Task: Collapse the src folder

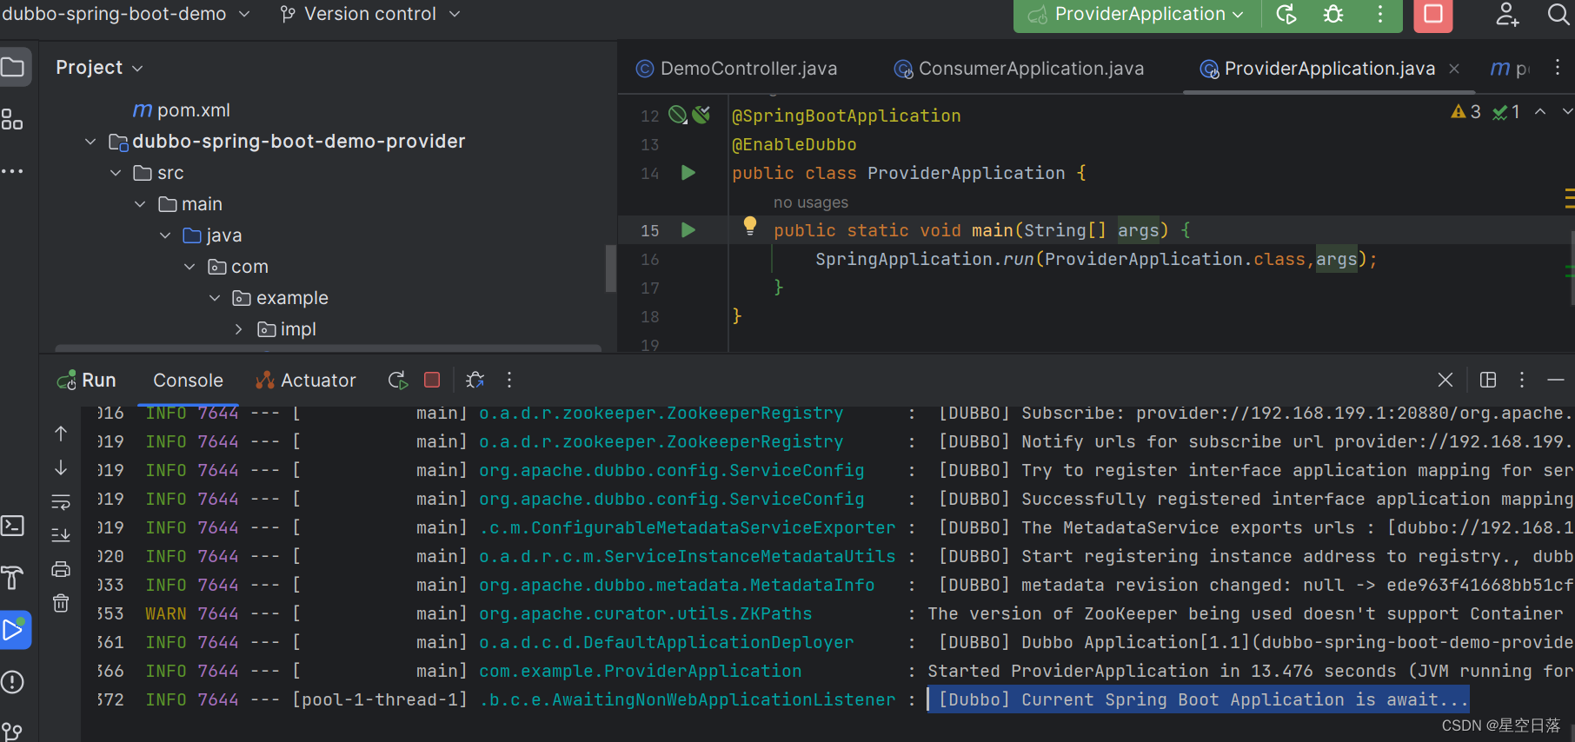Action: (116, 173)
